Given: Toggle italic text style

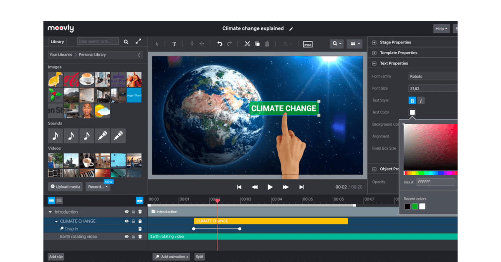Looking at the screenshot, I should (421, 101).
